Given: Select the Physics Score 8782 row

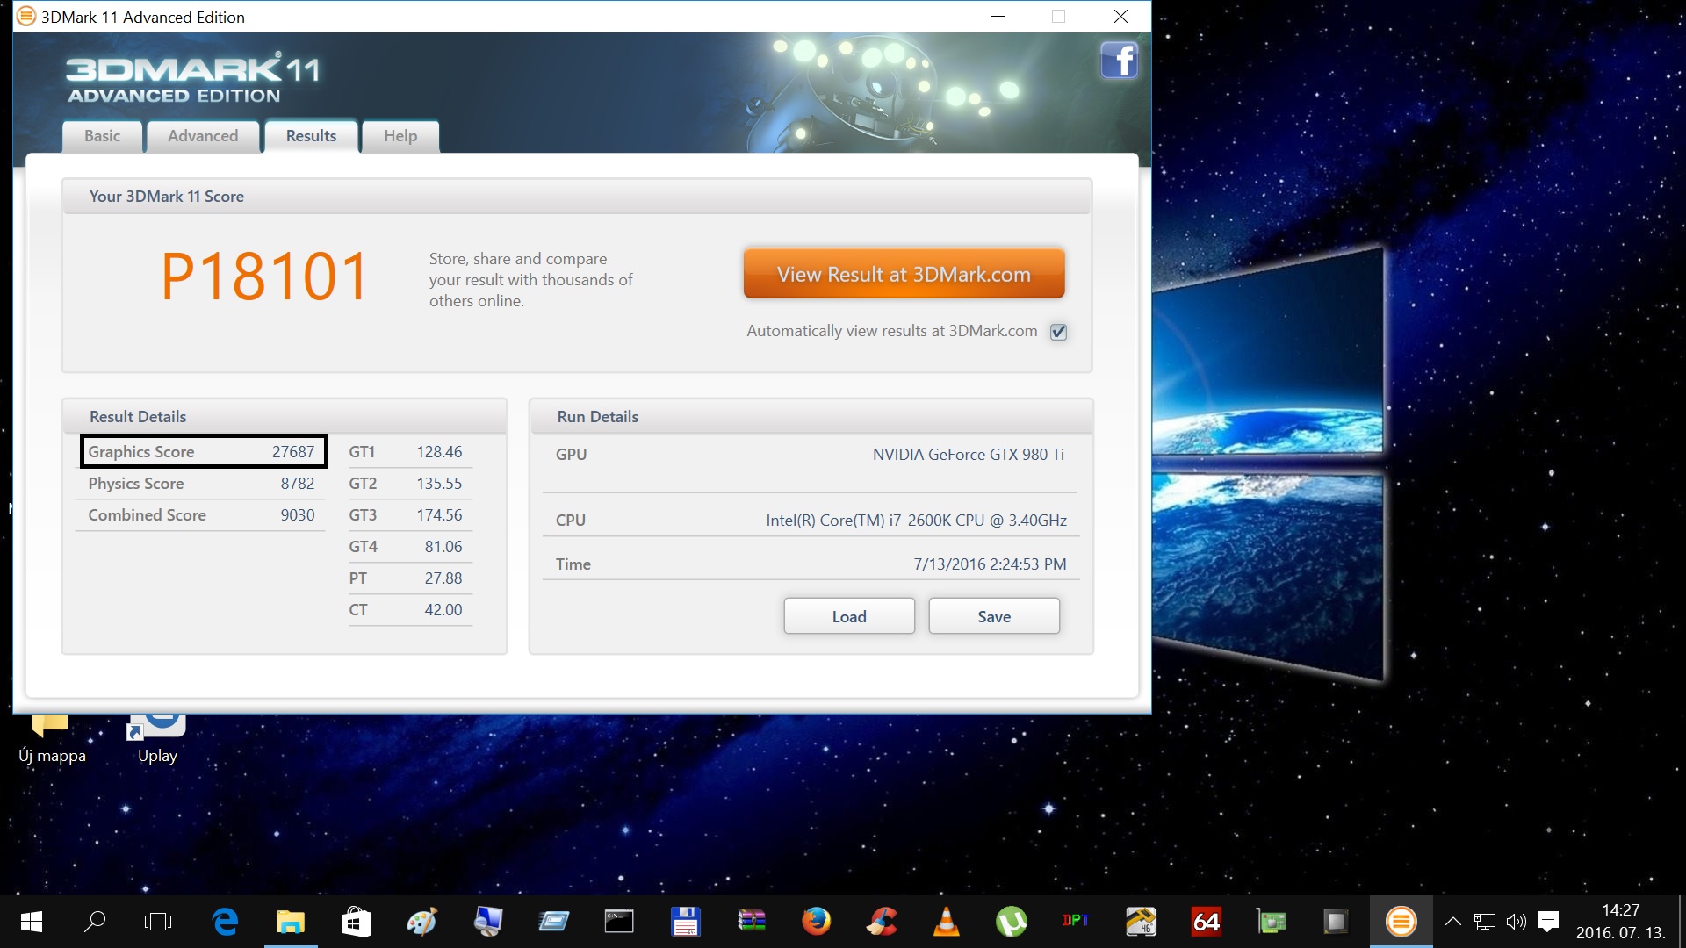Looking at the screenshot, I should pyautogui.click(x=201, y=484).
